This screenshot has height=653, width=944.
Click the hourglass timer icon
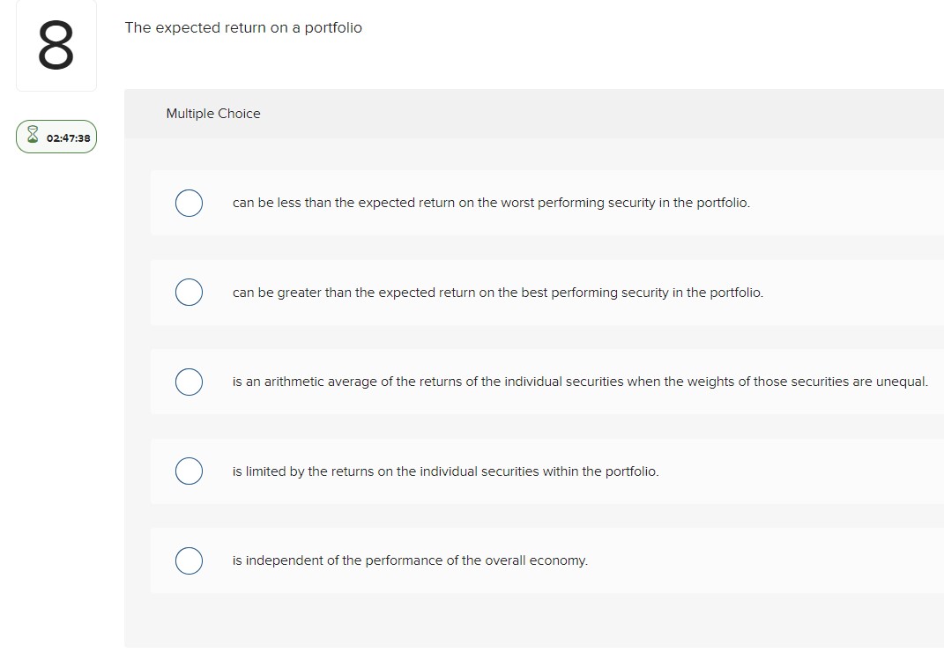click(32, 137)
